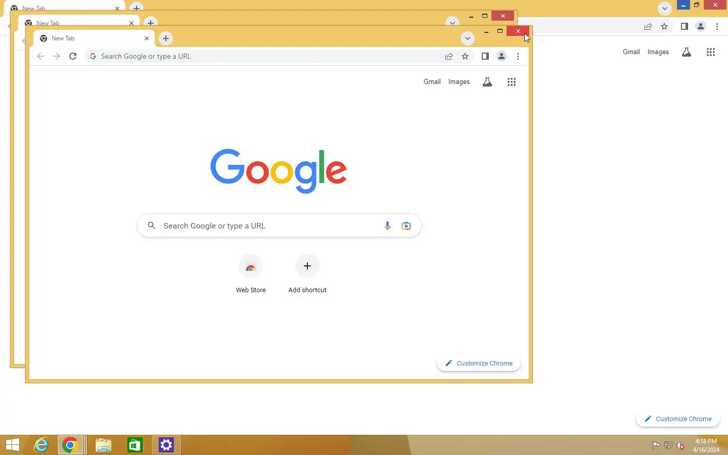The image size is (728, 455).
Task: Start voice search with the microphone icon
Action: pos(387,225)
